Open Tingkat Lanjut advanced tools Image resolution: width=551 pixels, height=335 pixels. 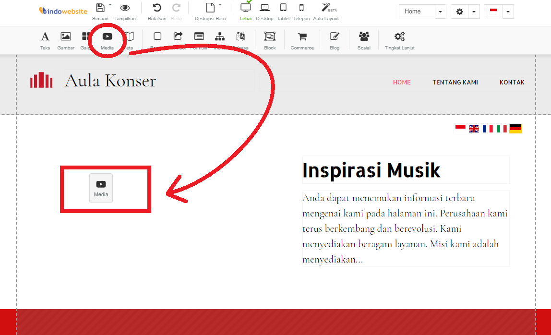click(399, 40)
